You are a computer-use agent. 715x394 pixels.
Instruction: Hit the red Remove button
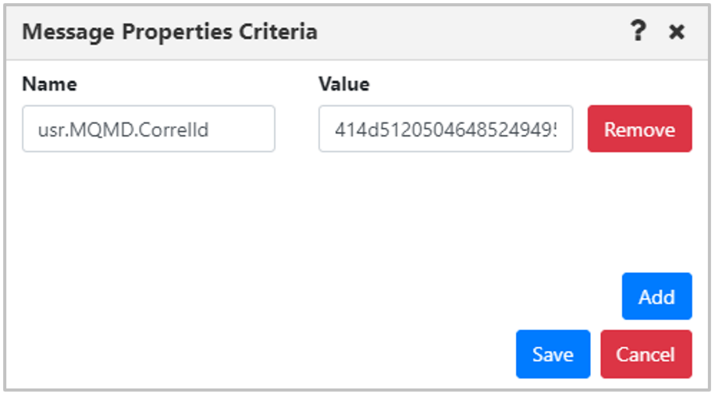640,129
